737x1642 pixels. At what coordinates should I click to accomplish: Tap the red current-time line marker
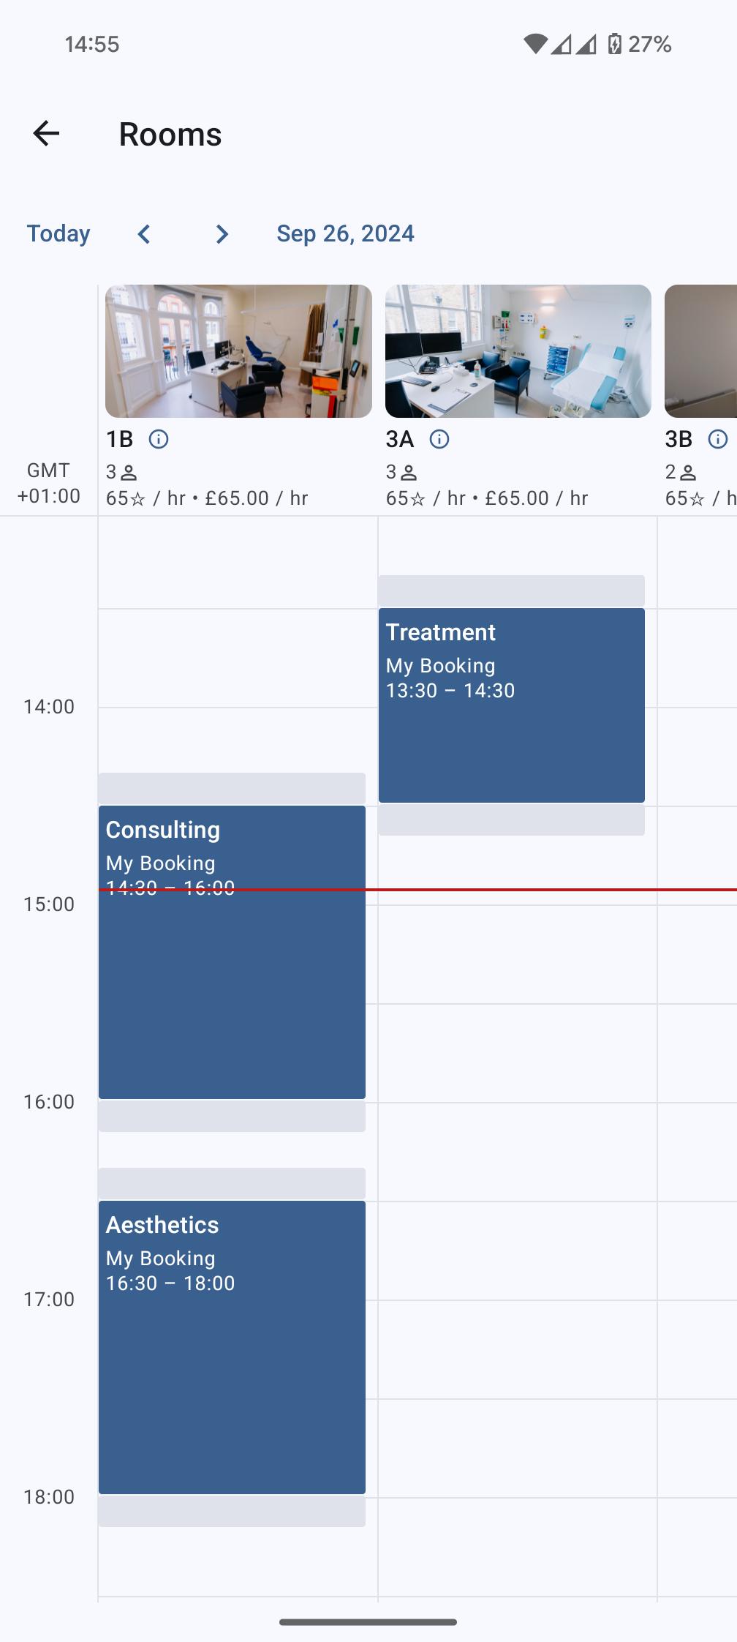pyautogui.click(x=417, y=890)
